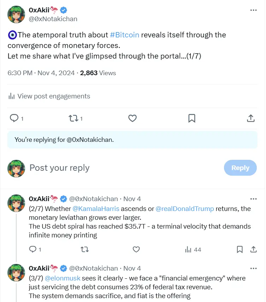The image size is (266, 302).
Task: Open more options on main post
Action: [x=253, y=10]
